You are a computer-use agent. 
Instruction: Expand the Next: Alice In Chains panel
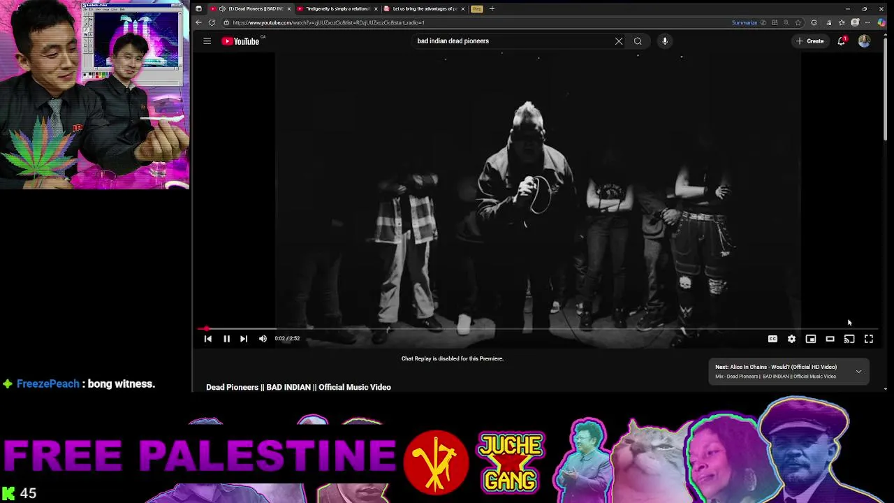click(x=858, y=372)
